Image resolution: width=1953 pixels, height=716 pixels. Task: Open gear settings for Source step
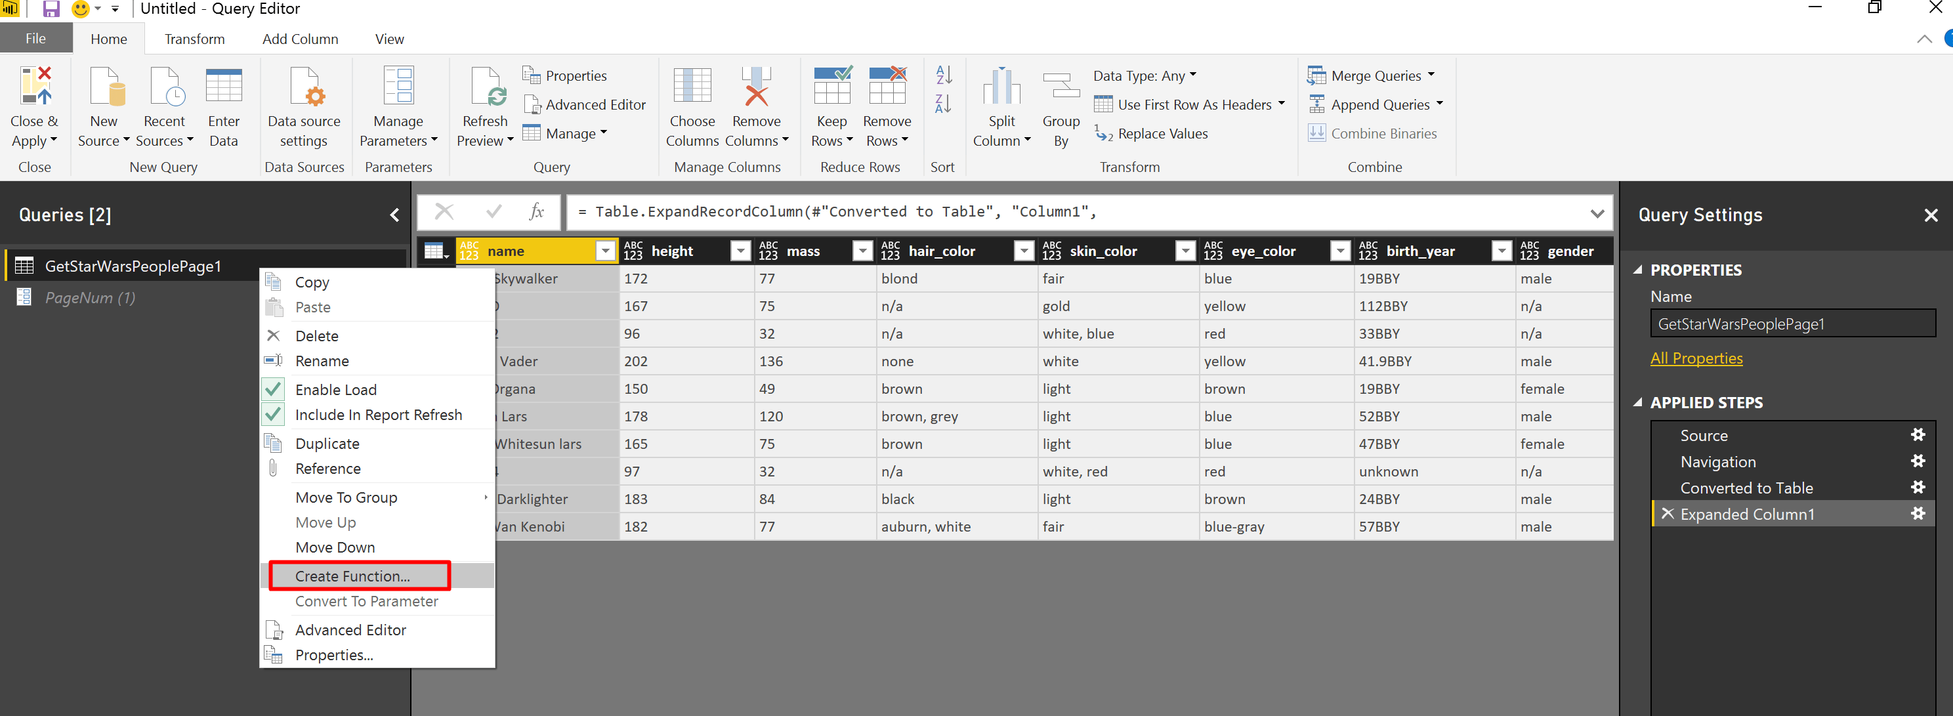1918,434
